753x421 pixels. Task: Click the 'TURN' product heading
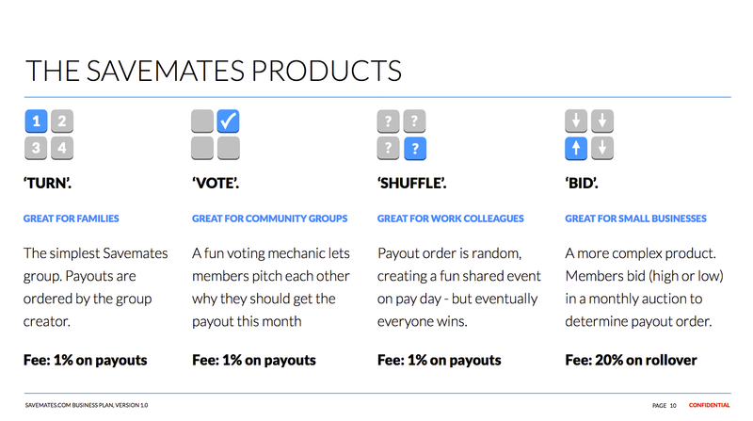[48, 183]
